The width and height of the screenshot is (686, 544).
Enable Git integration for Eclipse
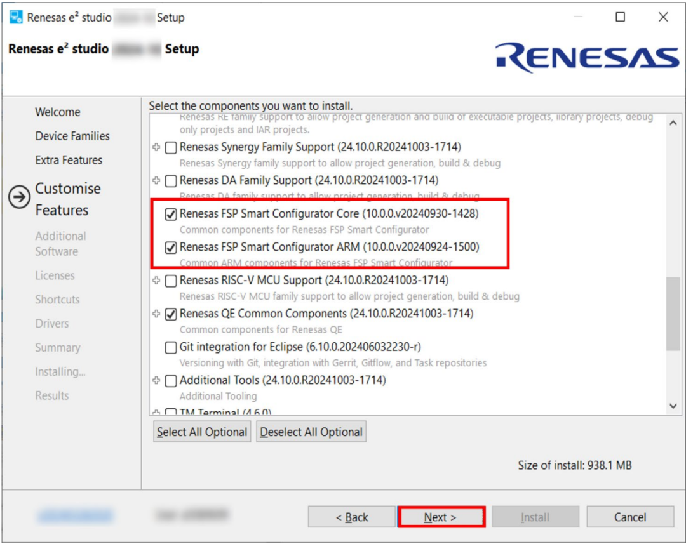[171, 348]
